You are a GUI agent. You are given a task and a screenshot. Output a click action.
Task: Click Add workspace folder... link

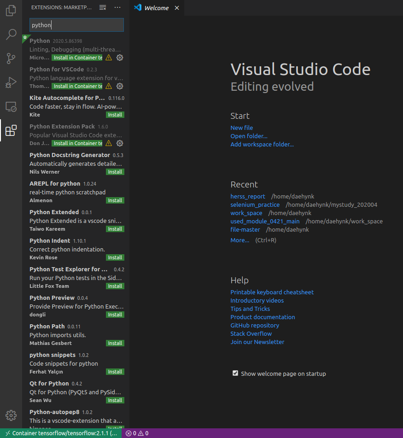(262, 145)
